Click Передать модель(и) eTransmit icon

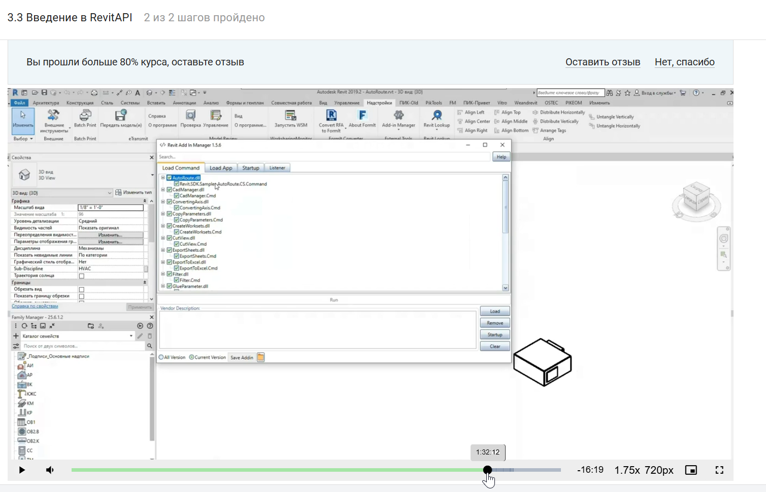[x=121, y=119]
